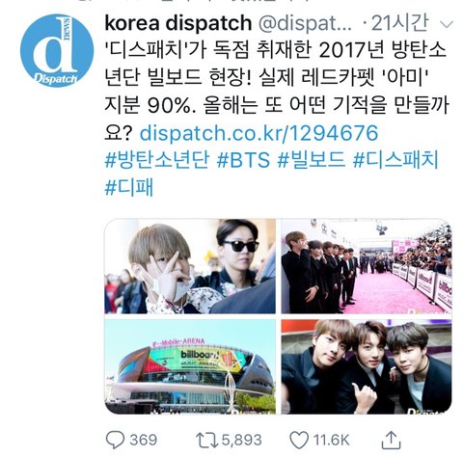Open the photo with the peace sign
The height and width of the screenshot is (457, 463).
click(190, 266)
